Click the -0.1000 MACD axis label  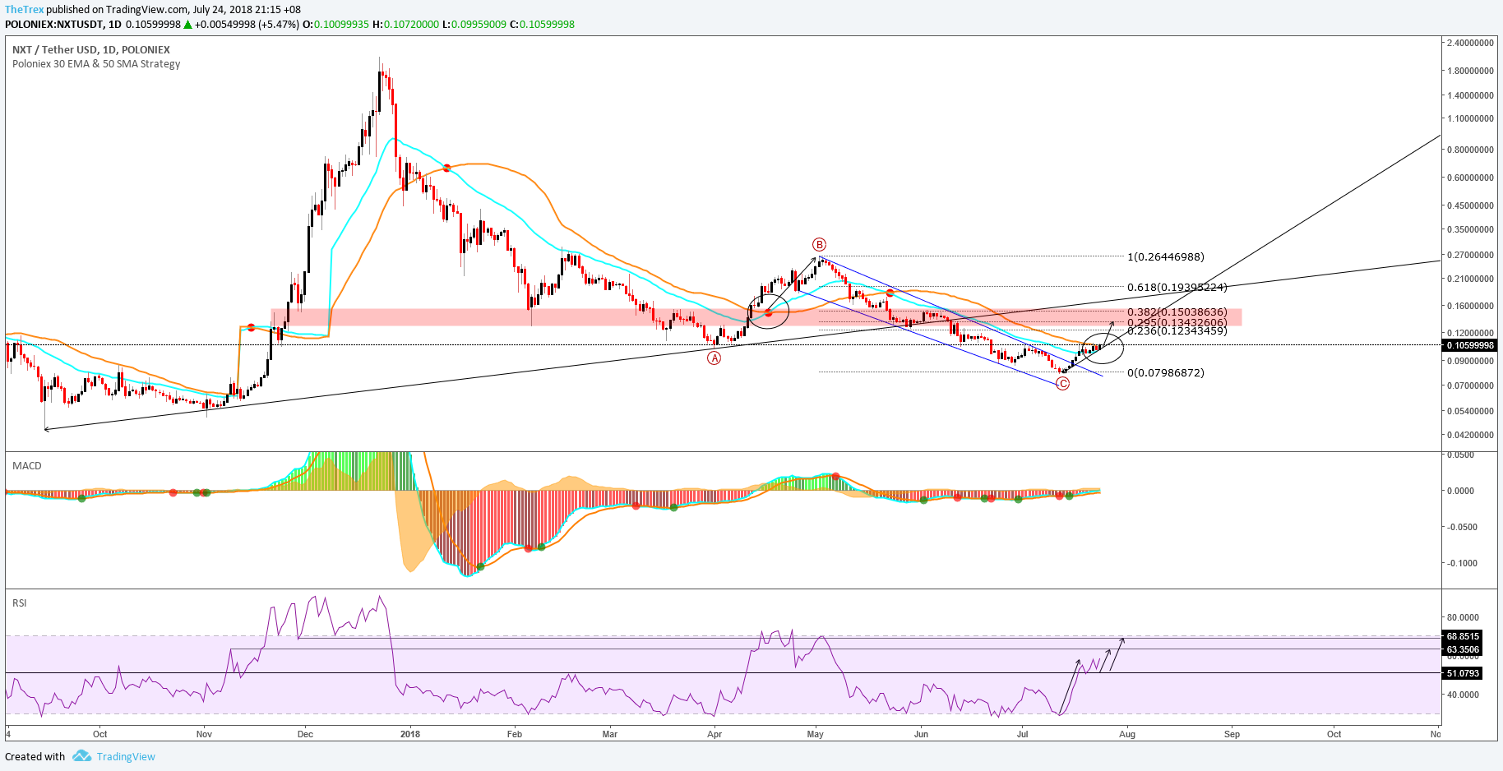(x=1461, y=563)
